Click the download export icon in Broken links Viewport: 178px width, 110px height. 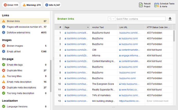click(170, 19)
